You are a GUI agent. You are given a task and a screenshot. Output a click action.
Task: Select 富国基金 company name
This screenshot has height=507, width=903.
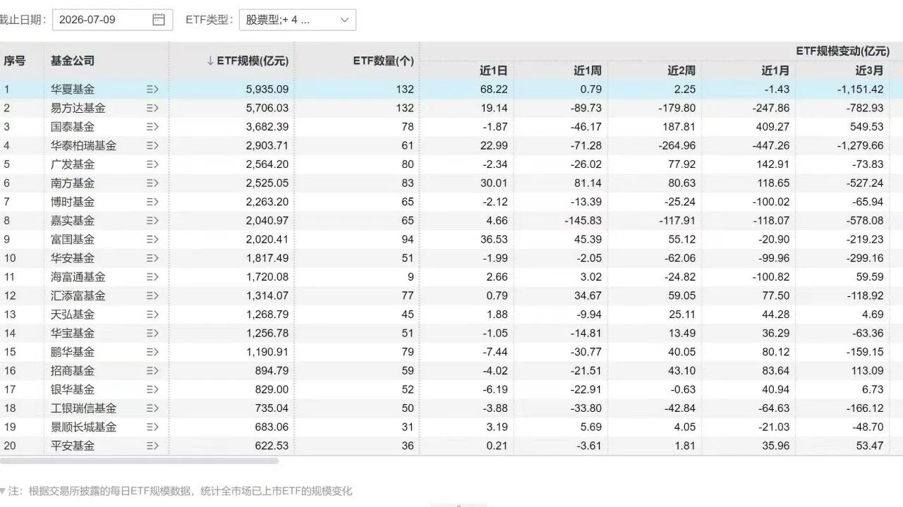point(72,239)
